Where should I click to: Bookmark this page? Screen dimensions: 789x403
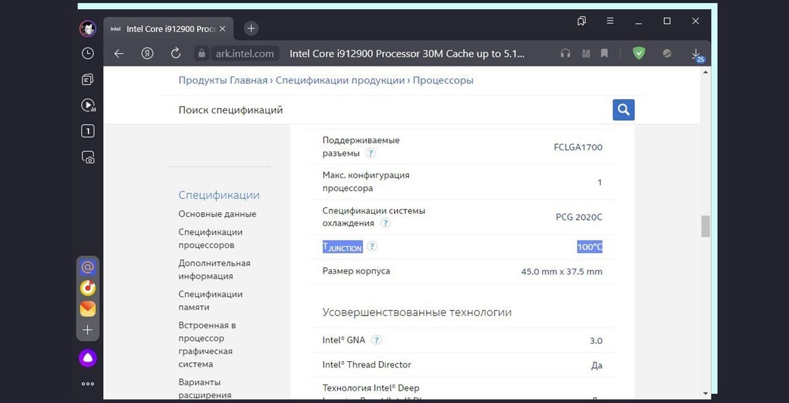604,54
